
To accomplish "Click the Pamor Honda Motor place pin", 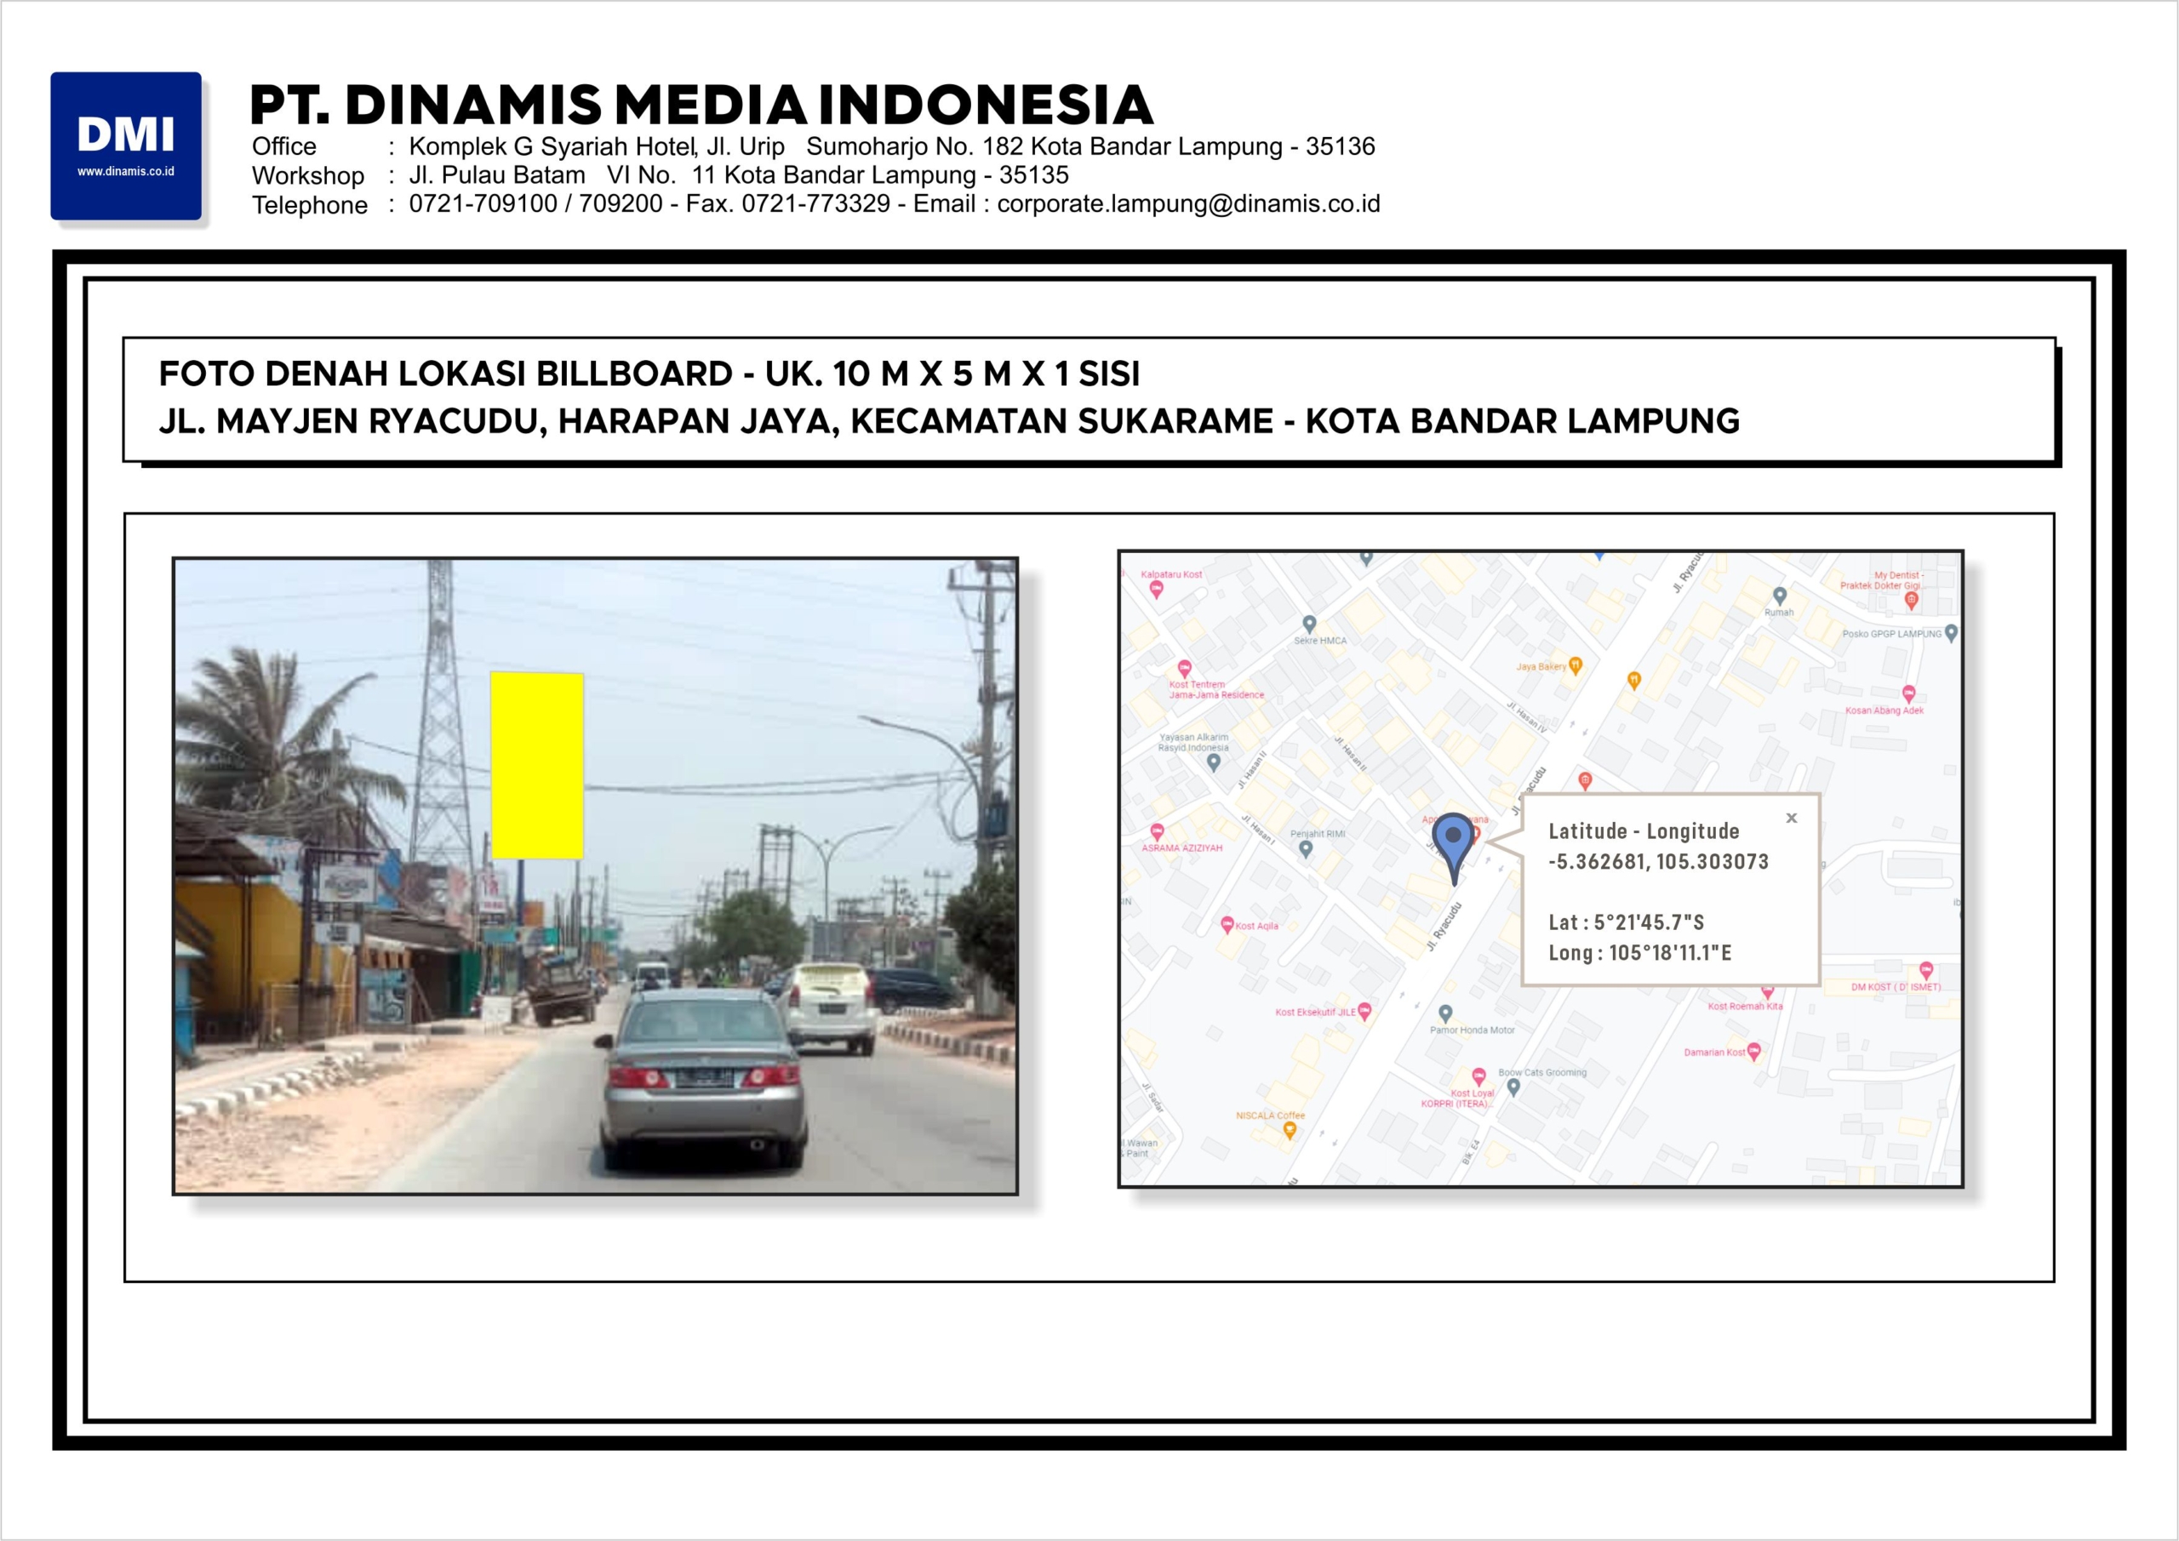I will [1445, 1013].
